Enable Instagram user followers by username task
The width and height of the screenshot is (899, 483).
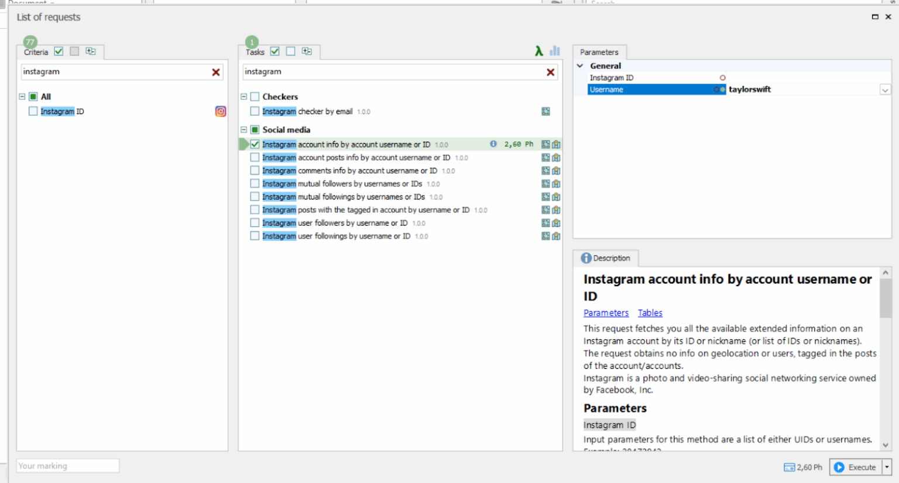[255, 223]
